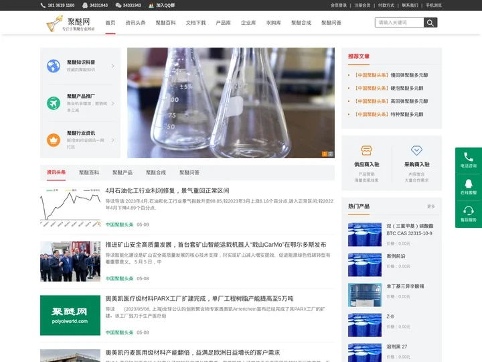
Task: Open product 案例前沿
Action: click(396, 256)
